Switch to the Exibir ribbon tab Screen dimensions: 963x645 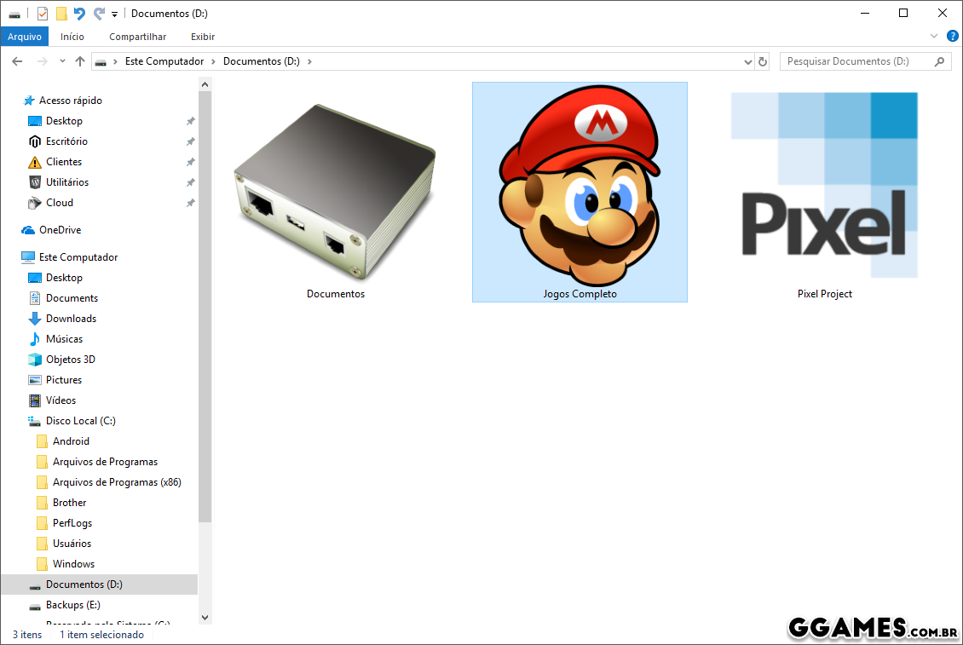coord(203,37)
